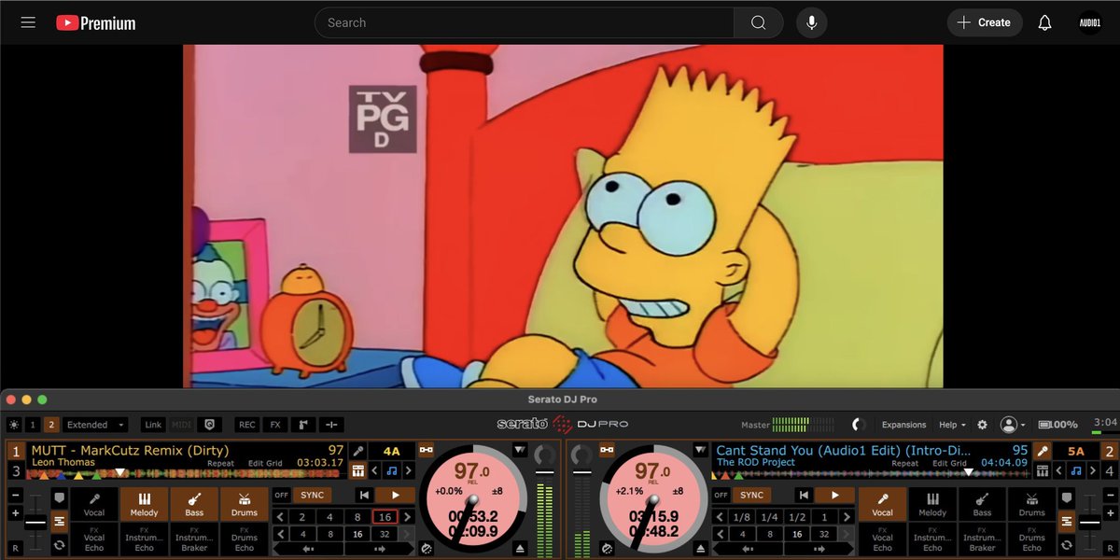The image size is (1120, 560).
Task: Open YouTube notifications bell
Action: tap(1045, 22)
